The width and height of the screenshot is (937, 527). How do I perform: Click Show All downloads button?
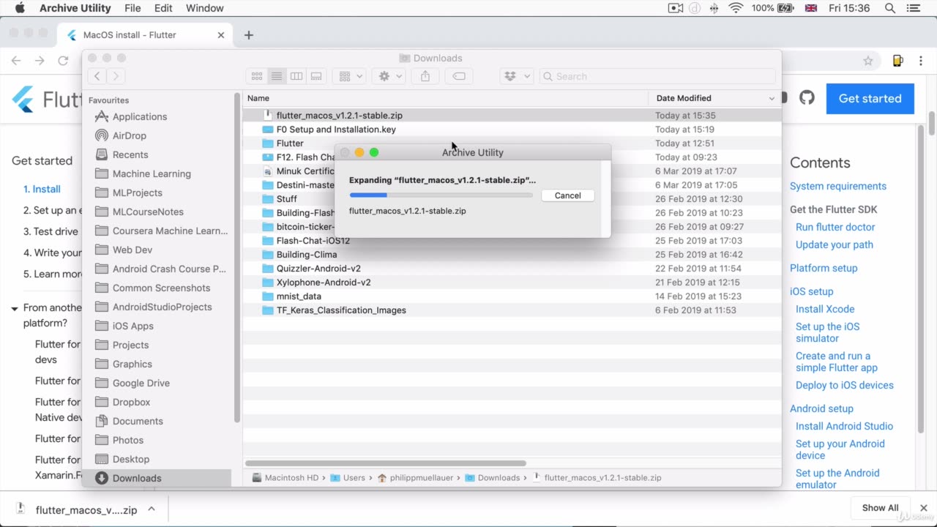pos(880,508)
